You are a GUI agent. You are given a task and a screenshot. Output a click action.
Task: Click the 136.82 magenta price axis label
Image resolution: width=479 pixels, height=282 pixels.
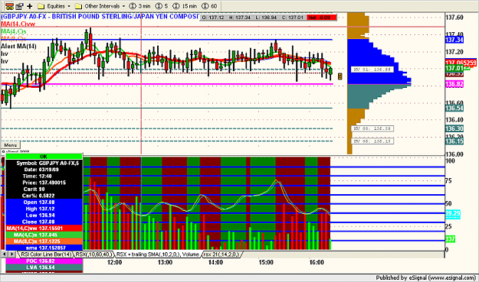click(454, 84)
